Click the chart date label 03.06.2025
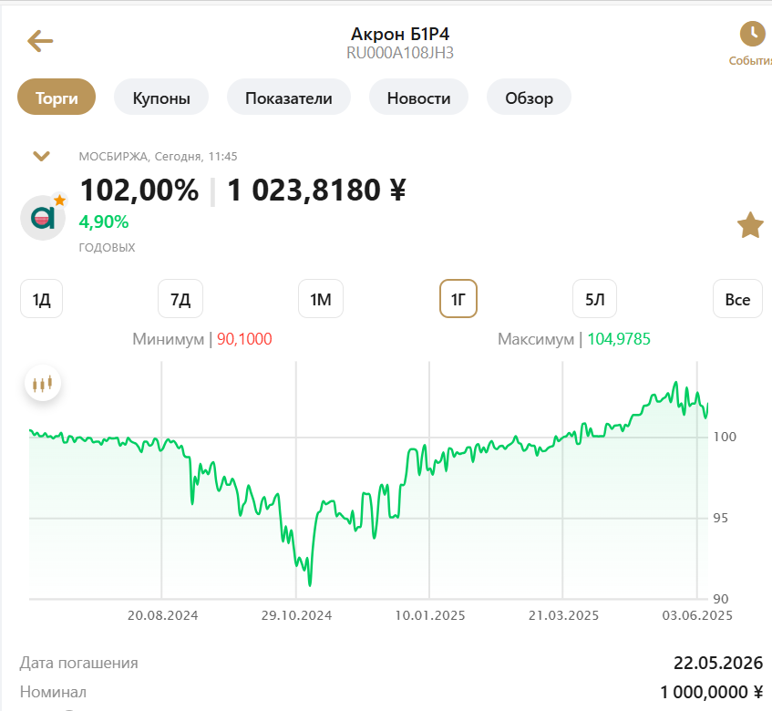 click(x=697, y=615)
